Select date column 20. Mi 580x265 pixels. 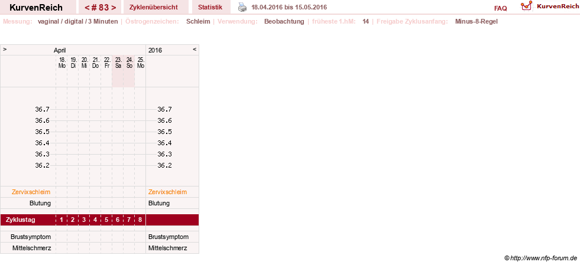85,63
